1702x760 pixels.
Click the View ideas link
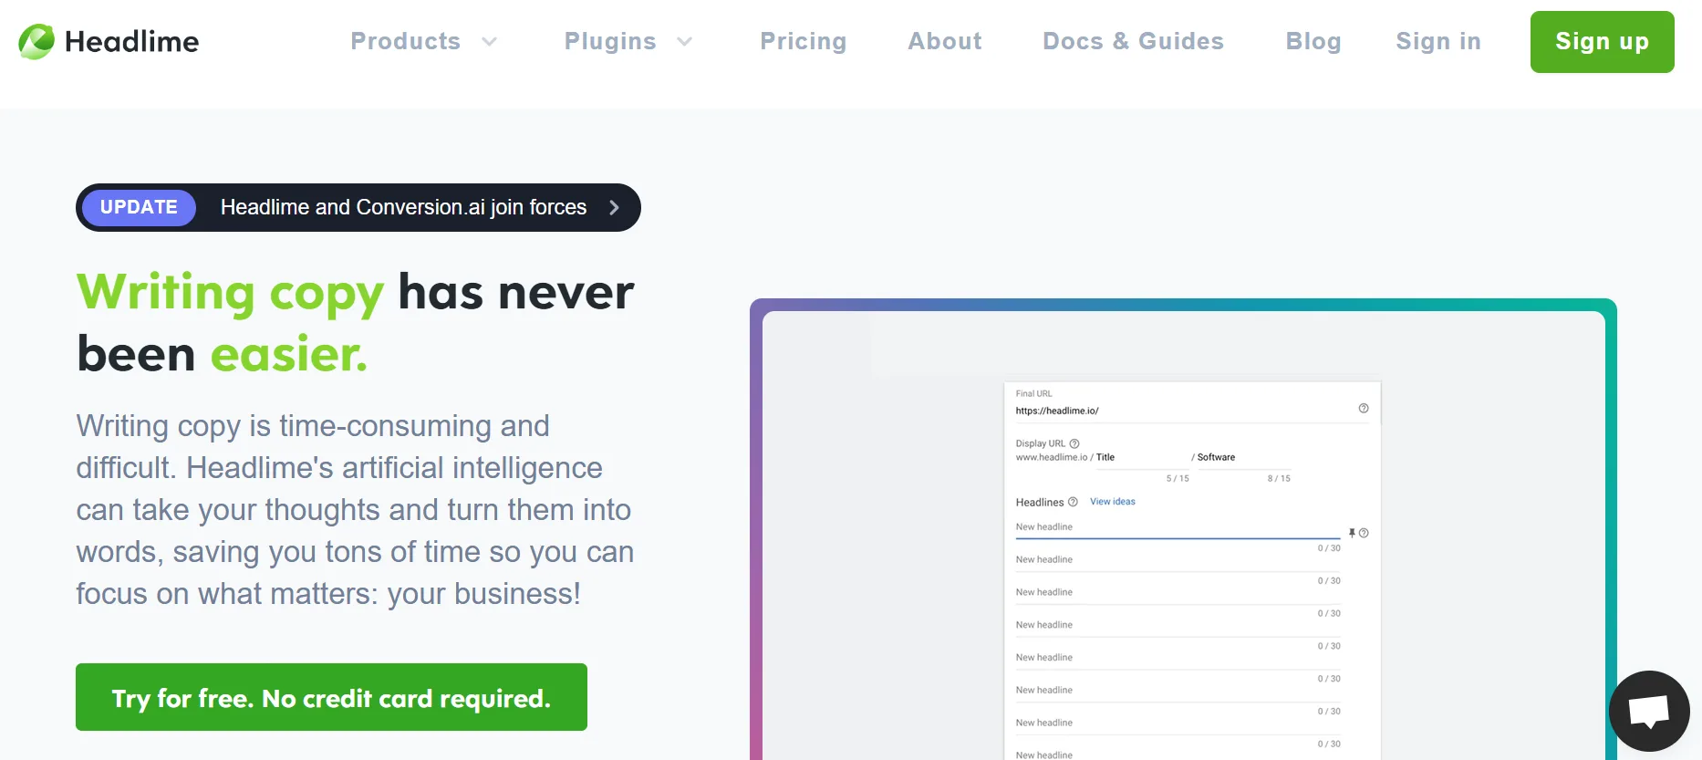[1112, 502]
